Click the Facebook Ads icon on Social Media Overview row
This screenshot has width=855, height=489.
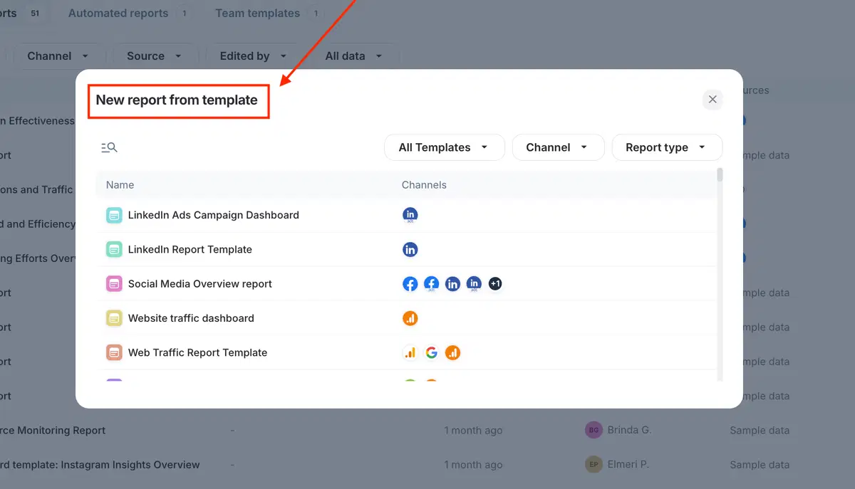[x=431, y=283]
